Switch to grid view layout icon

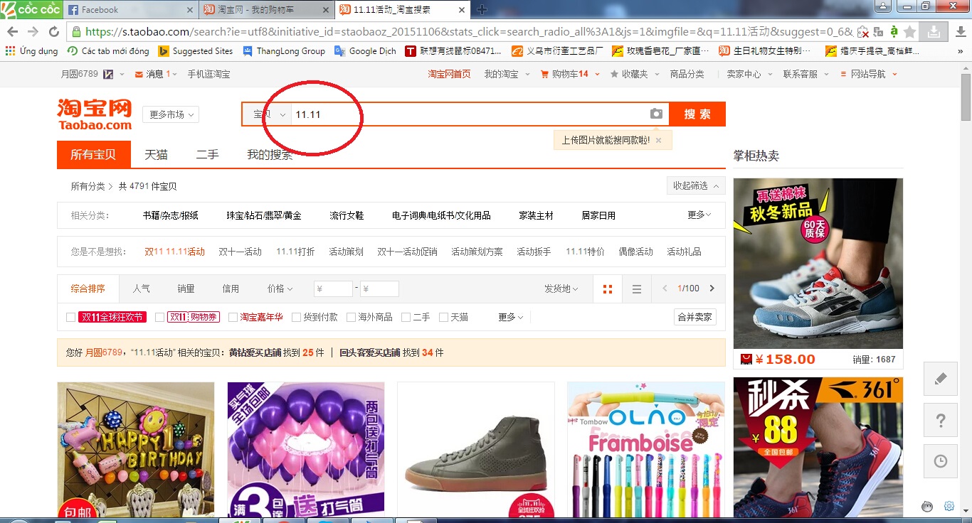click(x=607, y=289)
